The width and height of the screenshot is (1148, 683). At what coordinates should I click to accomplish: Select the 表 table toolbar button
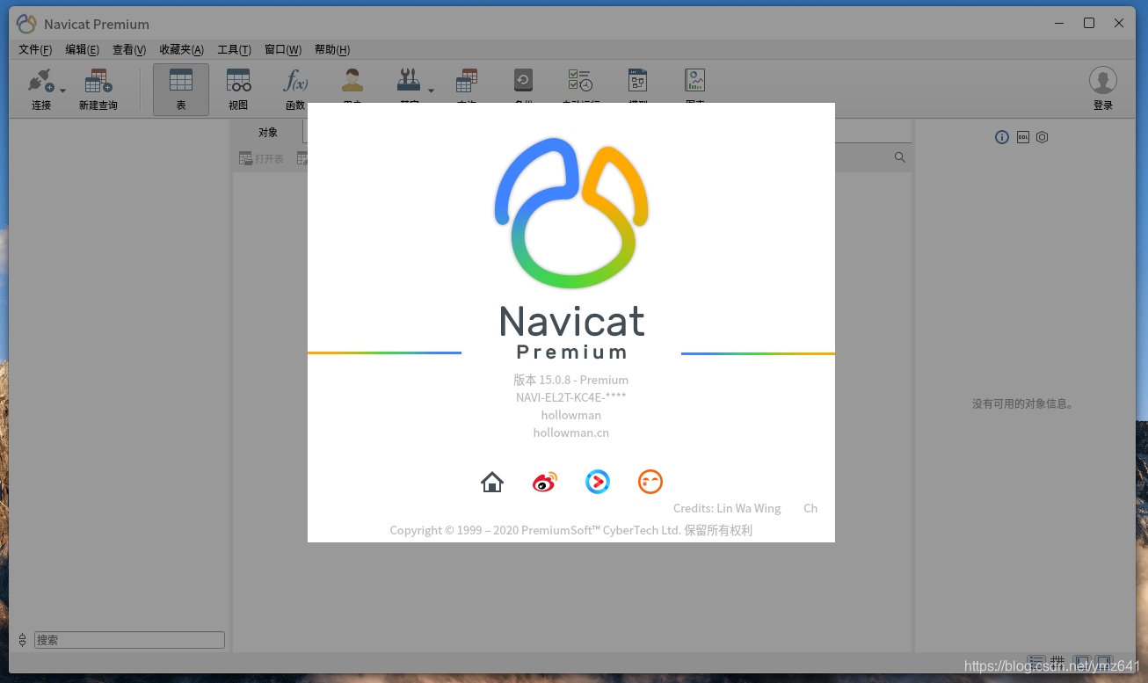tap(181, 90)
